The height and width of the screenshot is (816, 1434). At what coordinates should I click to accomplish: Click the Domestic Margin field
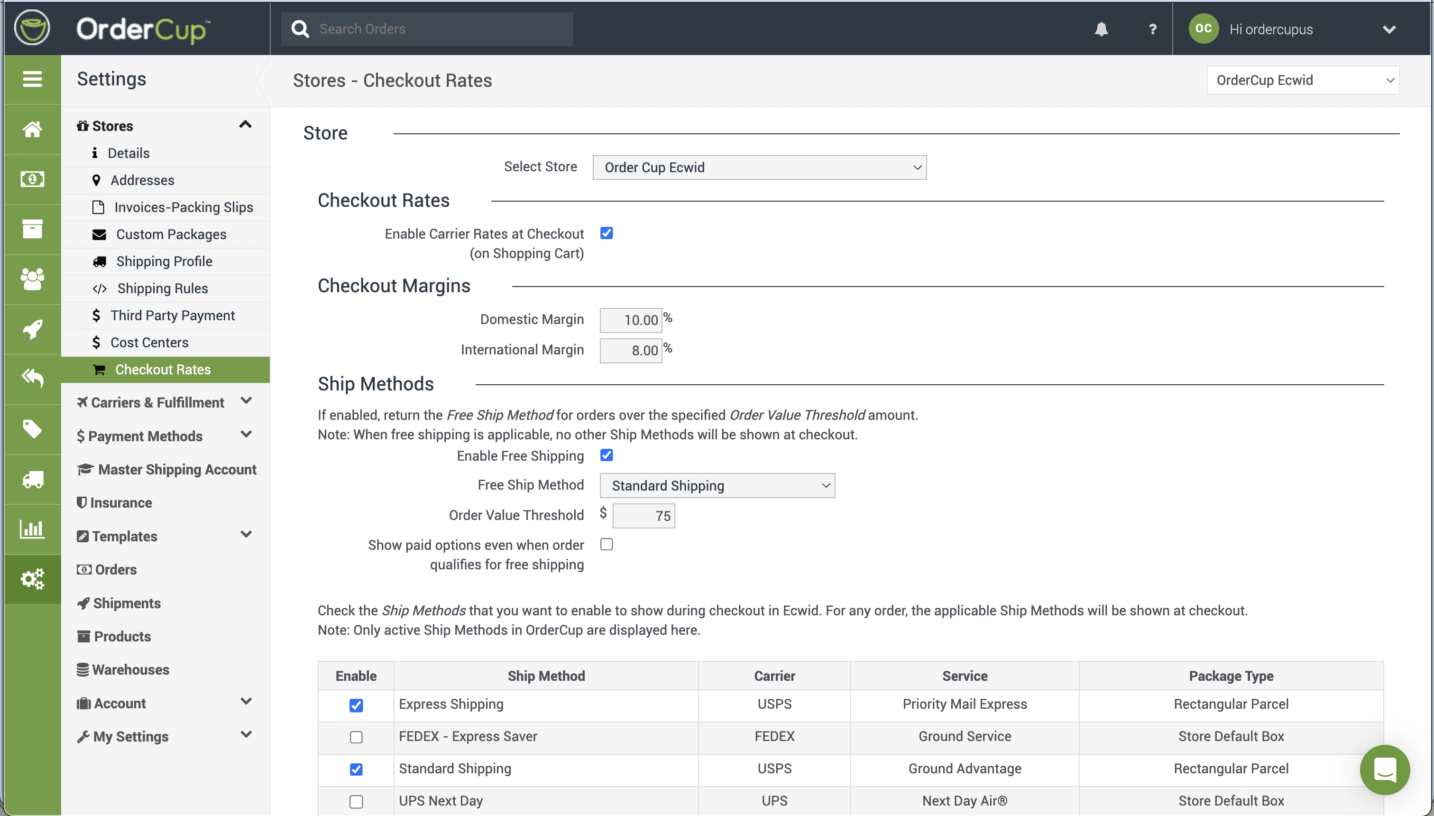click(631, 320)
